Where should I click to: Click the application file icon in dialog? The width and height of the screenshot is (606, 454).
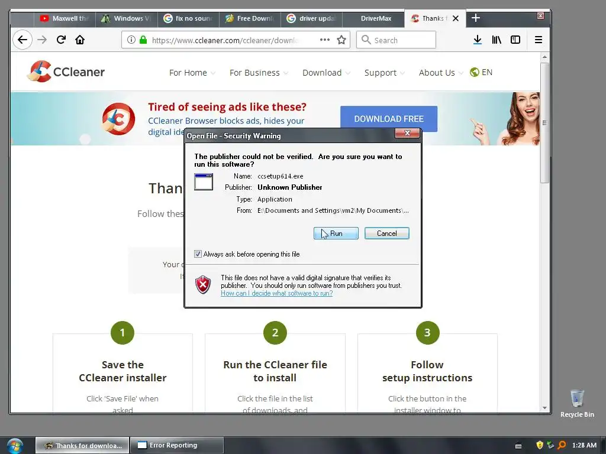coord(204,182)
